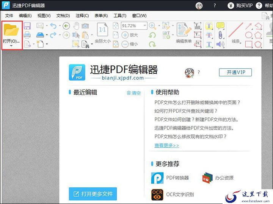Rotate page counterclockwise icon

pyautogui.click(x=152, y=35)
